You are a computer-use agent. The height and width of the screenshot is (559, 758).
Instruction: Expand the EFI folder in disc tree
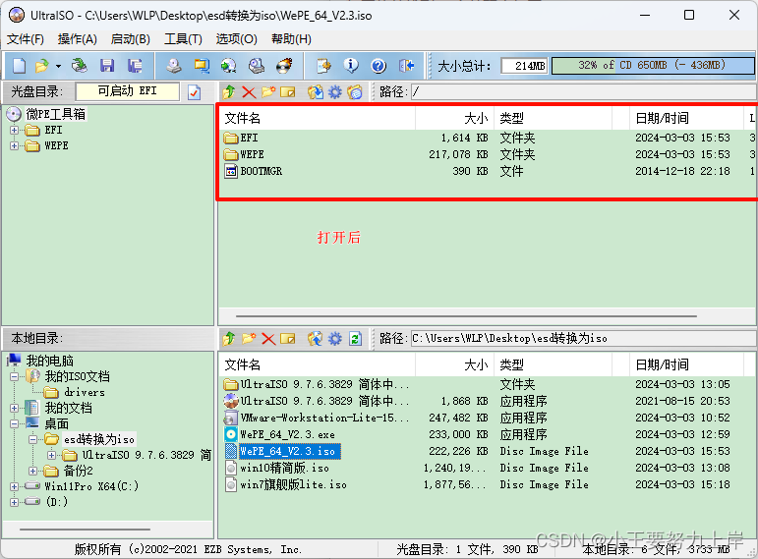pyautogui.click(x=14, y=130)
